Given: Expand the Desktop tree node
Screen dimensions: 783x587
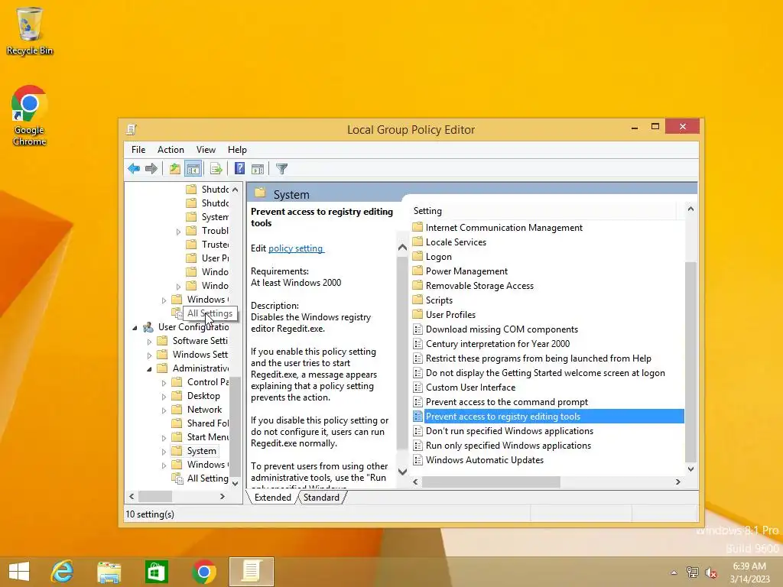Looking at the screenshot, I should pyautogui.click(x=164, y=397).
